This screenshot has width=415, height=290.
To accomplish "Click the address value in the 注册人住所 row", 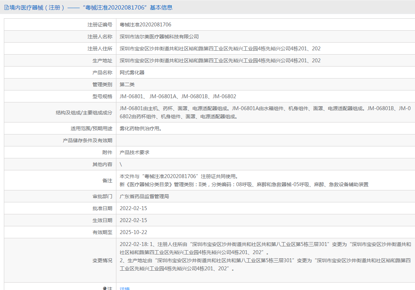I will point(220,49).
